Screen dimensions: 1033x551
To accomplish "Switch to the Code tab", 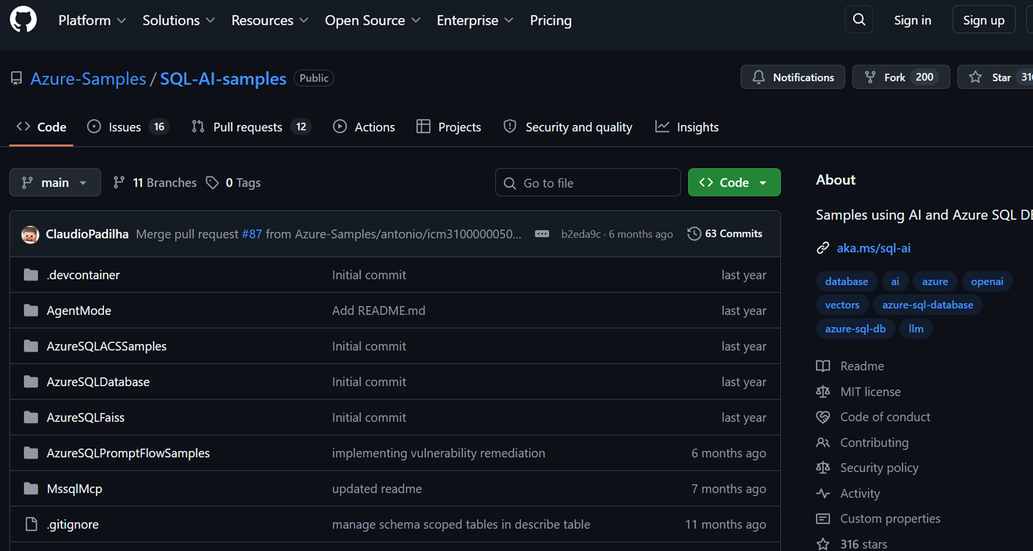I will 41,127.
